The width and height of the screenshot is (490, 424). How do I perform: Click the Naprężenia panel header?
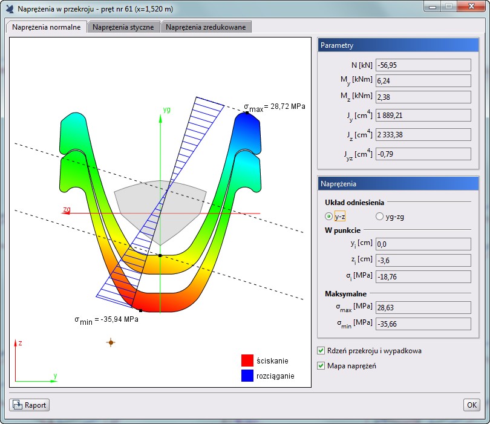point(398,184)
